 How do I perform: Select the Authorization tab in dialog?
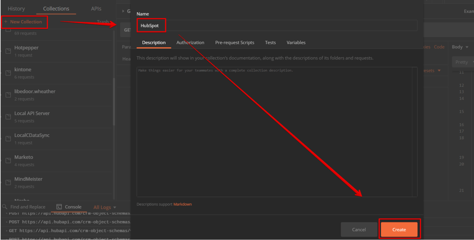point(190,43)
